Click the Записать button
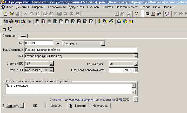187x113 pixels. pos(13,106)
